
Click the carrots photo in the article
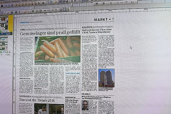(58, 48)
